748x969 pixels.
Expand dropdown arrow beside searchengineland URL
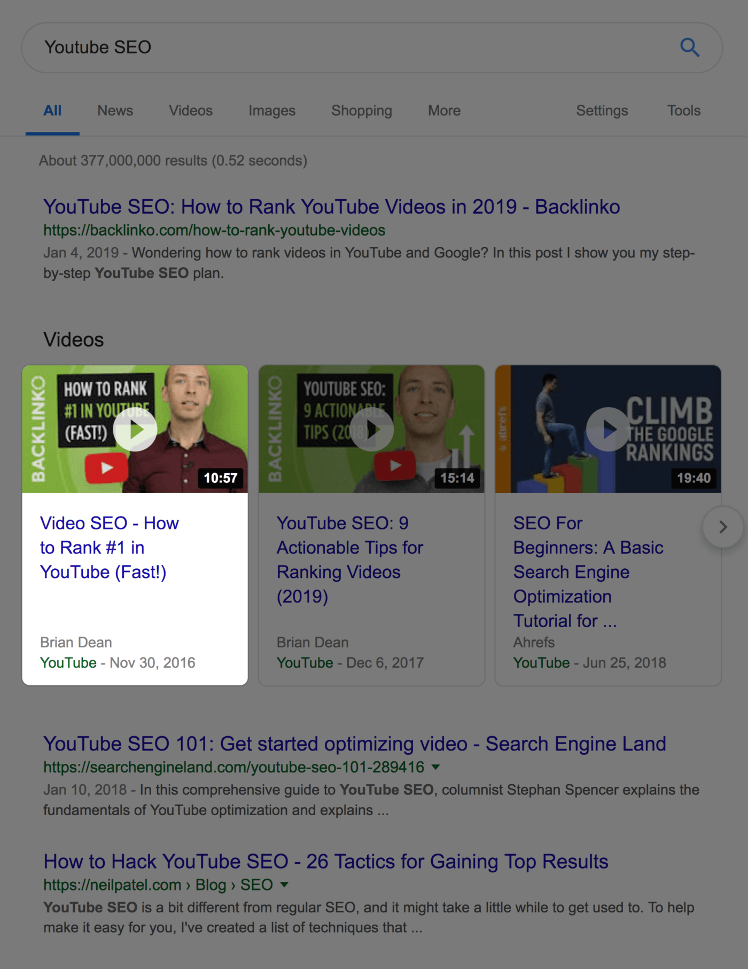pos(436,767)
